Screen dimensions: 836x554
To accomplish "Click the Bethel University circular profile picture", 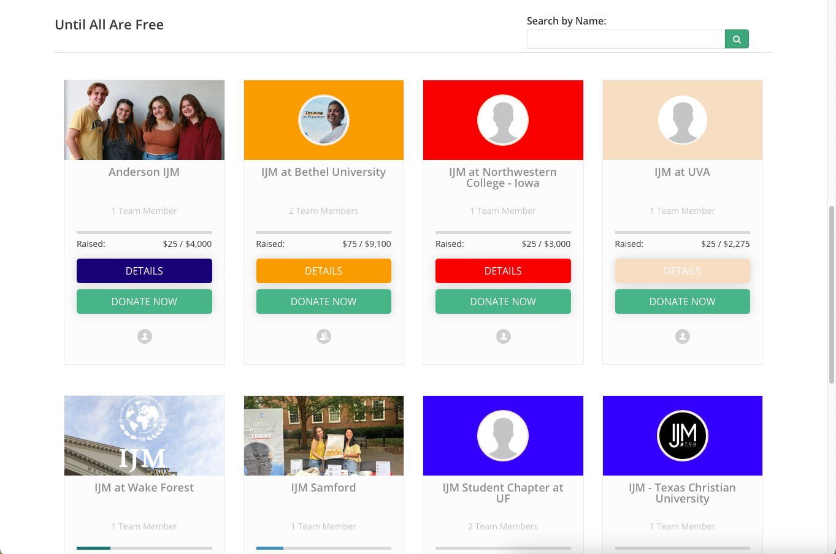I will pyautogui.click(x=324, y=120).
